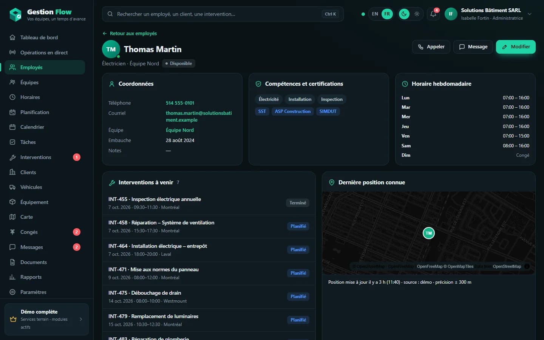The image size is (544, 340).
Task: Click the Gestion Flow logo
Action: tap(15, 15)
